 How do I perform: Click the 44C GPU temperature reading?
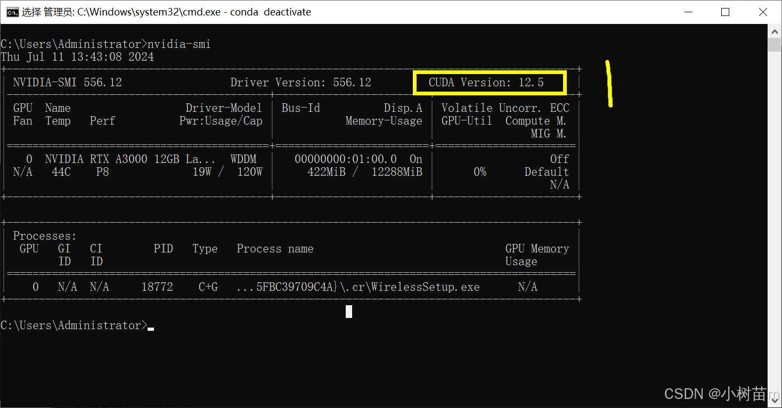61,172
